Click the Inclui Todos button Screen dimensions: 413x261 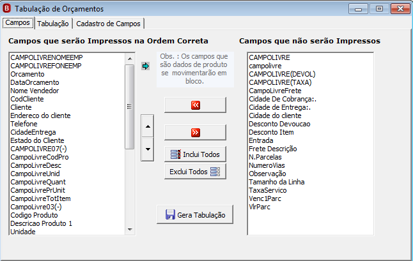click(x=195, y=154)
